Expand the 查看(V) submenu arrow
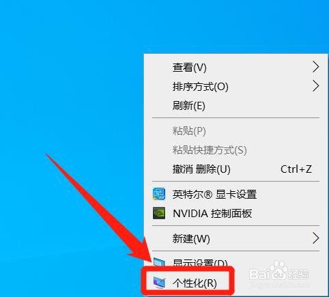Image resolution: width=329 pixels, height=297 pixels. [315, 67]
